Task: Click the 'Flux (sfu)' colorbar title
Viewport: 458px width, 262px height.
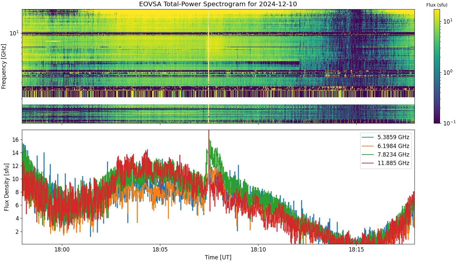Action: pos(437,5)
